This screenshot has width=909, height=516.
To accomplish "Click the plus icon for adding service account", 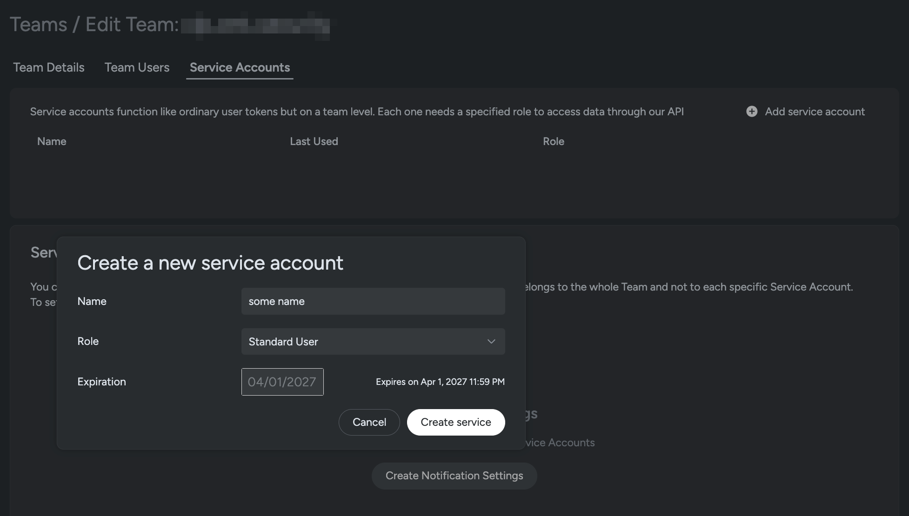I will (x=751, y=112).
